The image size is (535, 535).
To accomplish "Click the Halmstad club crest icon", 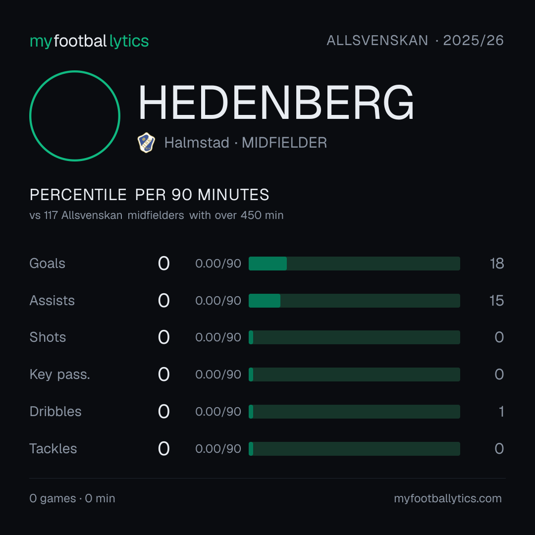I will click(x=146, y=143).
